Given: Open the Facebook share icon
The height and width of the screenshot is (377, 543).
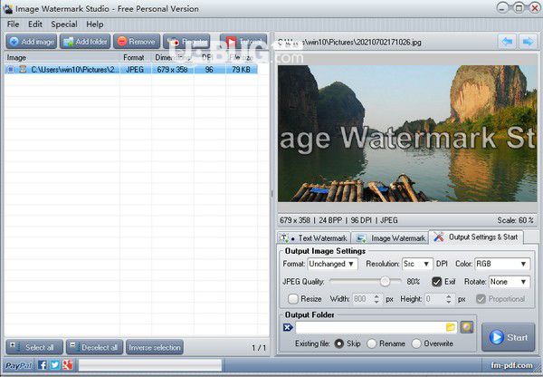Looking at the screenshot, I should click(43, 365).
